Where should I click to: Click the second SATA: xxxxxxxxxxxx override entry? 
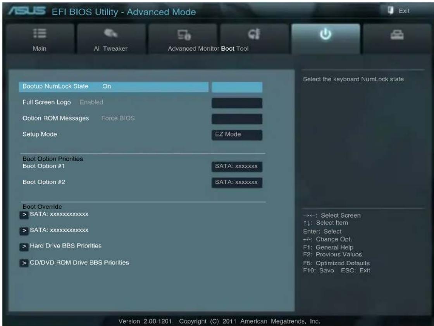59,230
